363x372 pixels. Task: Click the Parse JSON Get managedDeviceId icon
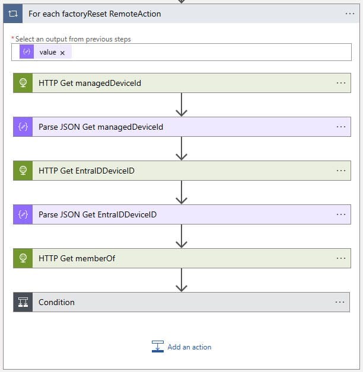point(23,127)
